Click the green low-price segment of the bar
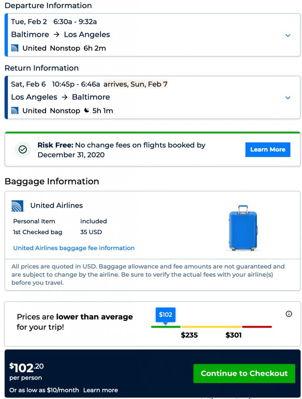 coord(166,327)
